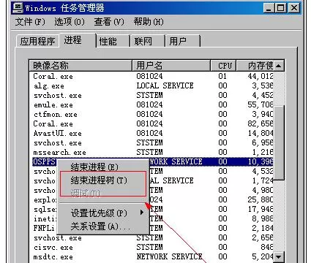Image resolution: width=311 pixels, height=263 pixels.
Task: Expand 设置优先级(P) submenu
Action: pos(102,213)
